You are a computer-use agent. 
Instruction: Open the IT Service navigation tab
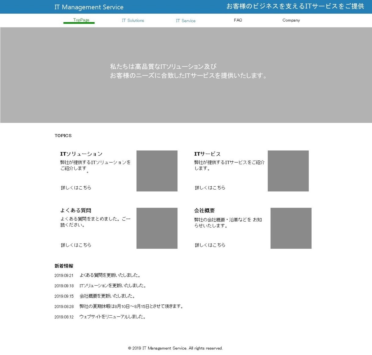(186, 21)
